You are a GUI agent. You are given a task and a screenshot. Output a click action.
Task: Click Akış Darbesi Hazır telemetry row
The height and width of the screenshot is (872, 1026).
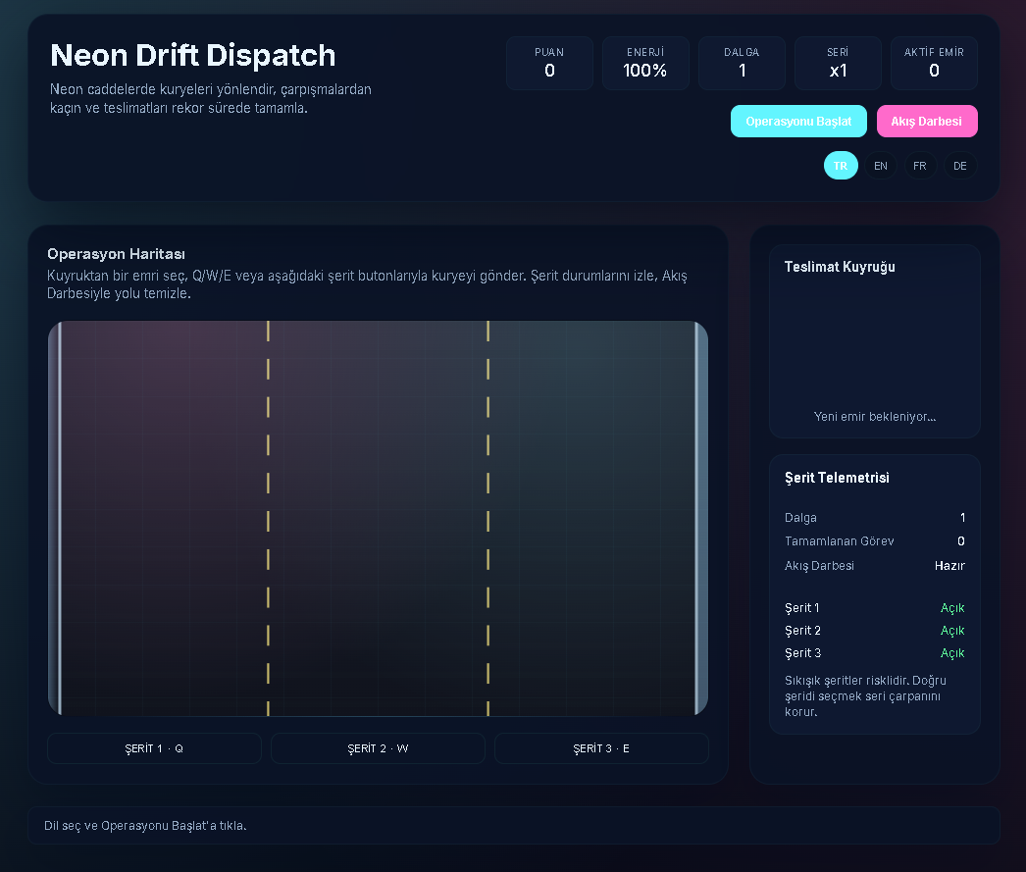coord(874,566)
